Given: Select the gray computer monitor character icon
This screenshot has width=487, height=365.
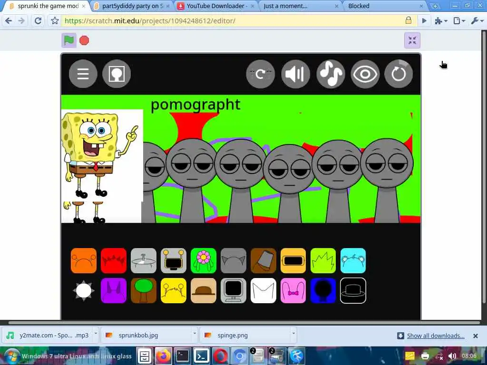Looking at the screenshot, I should [x=233, y=291].
